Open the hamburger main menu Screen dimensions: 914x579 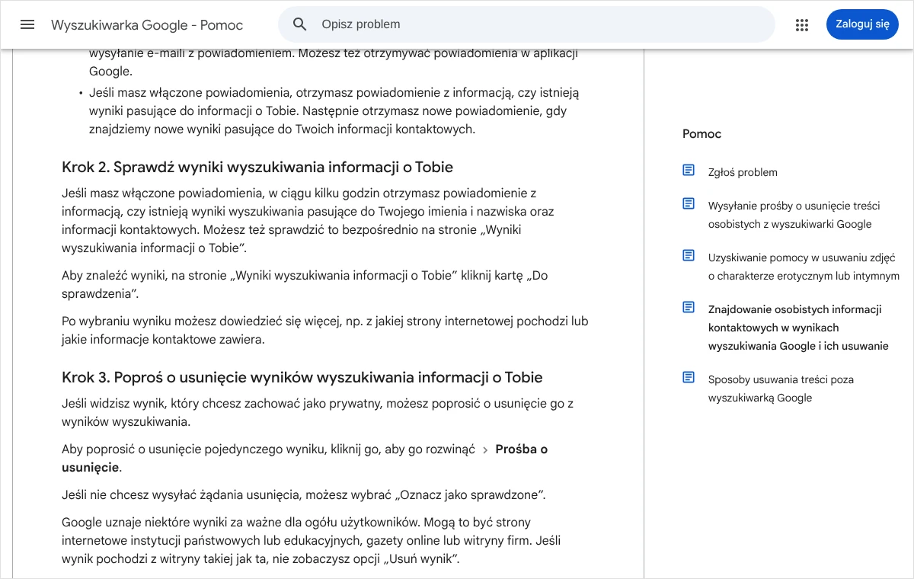27,24
